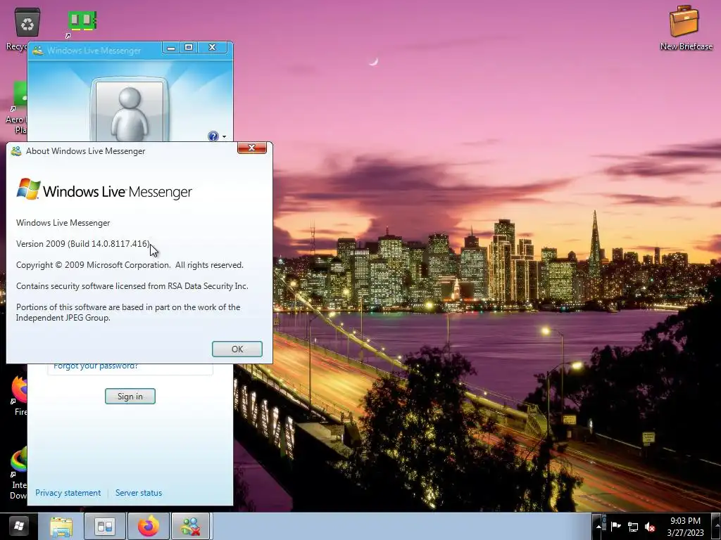Open the Windows Start menu
721x540 pixels.
pos(18,526)
